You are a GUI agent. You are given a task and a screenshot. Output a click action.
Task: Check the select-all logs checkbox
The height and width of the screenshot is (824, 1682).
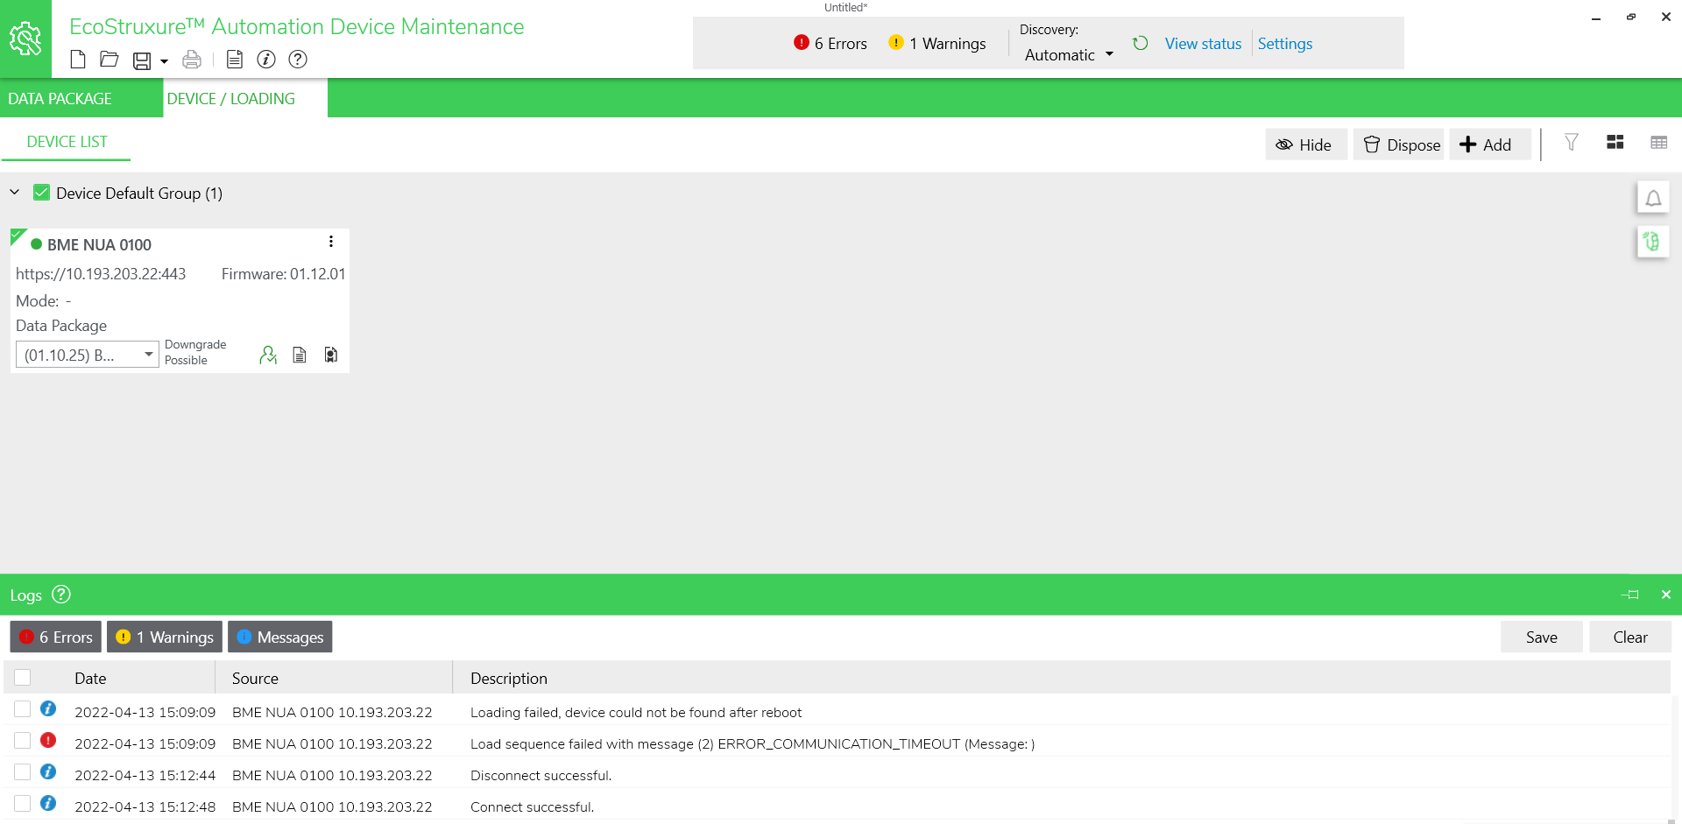click(x=23, y=677)
